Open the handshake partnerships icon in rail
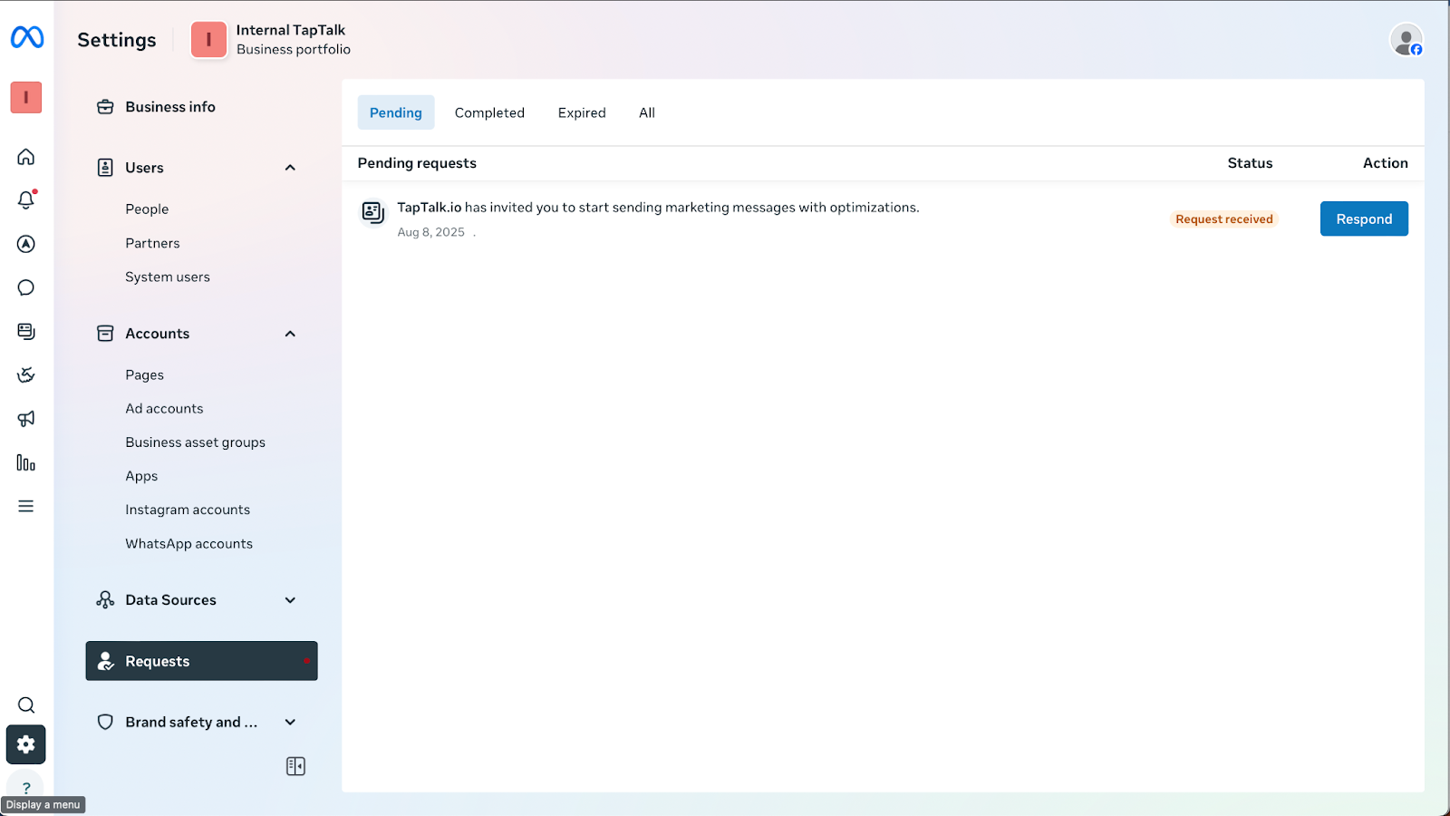The width and height of the screenshot is (1450, 816). click(26, 374)
